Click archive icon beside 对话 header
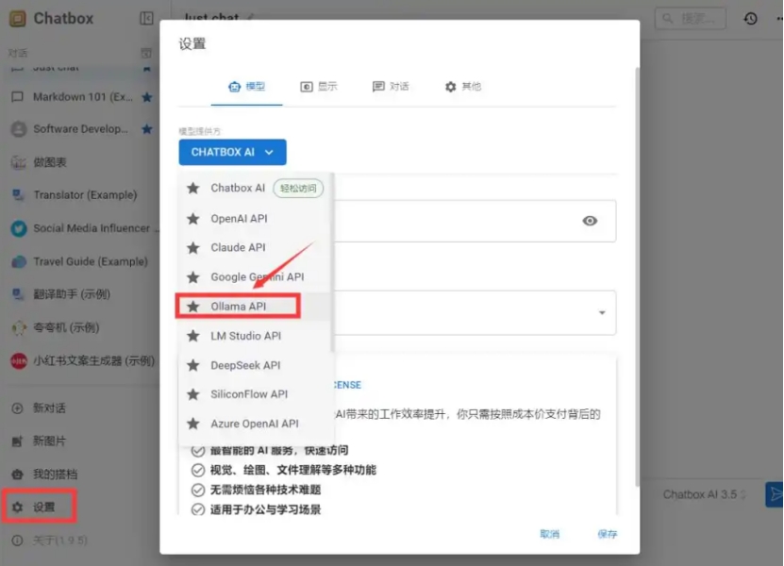The height and width of the screenshot is (566, 784). [146, 54]
